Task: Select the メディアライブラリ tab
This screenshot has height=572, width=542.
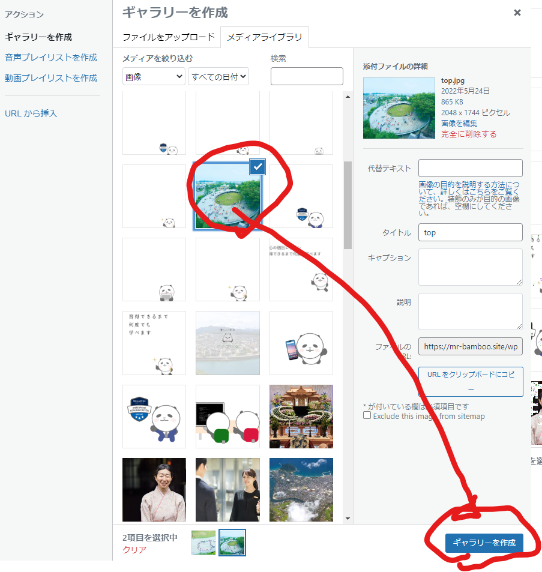Action: pos(265,37)
